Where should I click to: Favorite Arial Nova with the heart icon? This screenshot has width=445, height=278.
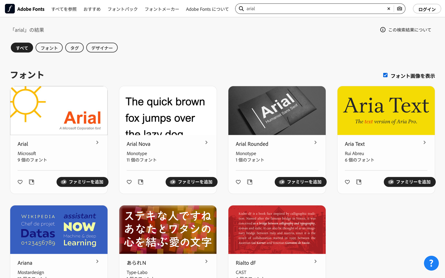(x=129, y=182)
